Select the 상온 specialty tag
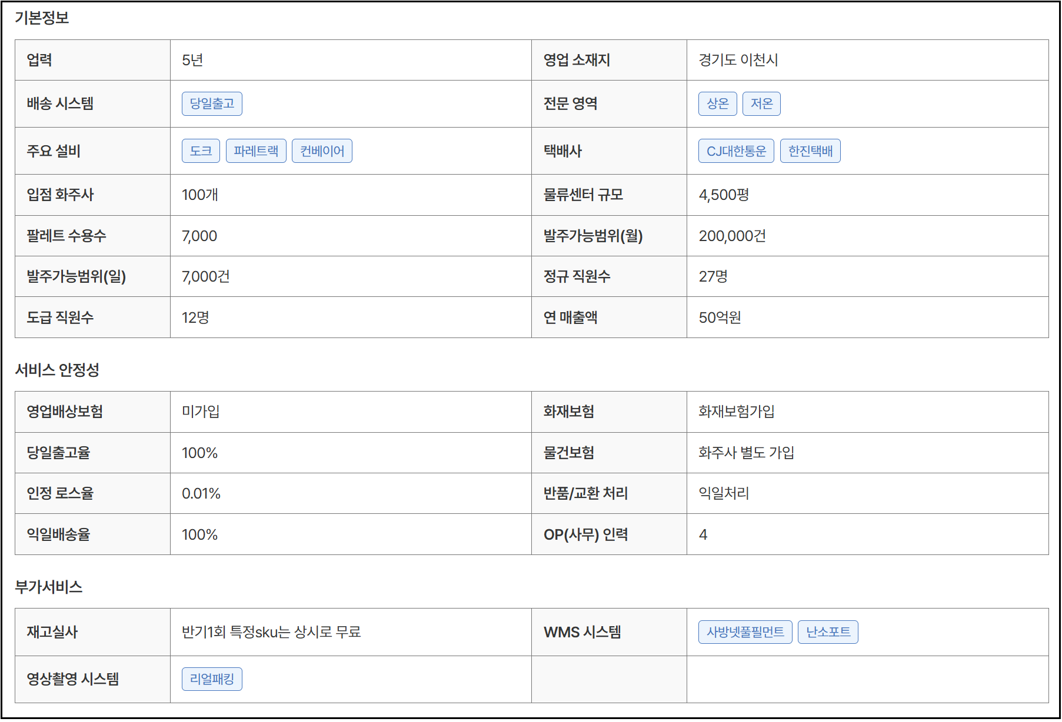The image size is (1062, 722). pos(717,104)
